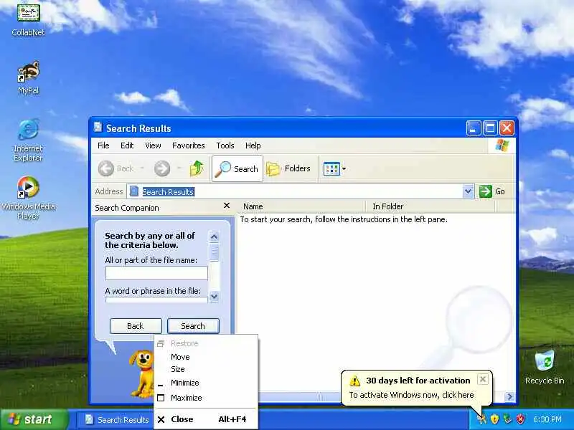Sort results by Name column
574x430 pixels.
pos(301,206)
